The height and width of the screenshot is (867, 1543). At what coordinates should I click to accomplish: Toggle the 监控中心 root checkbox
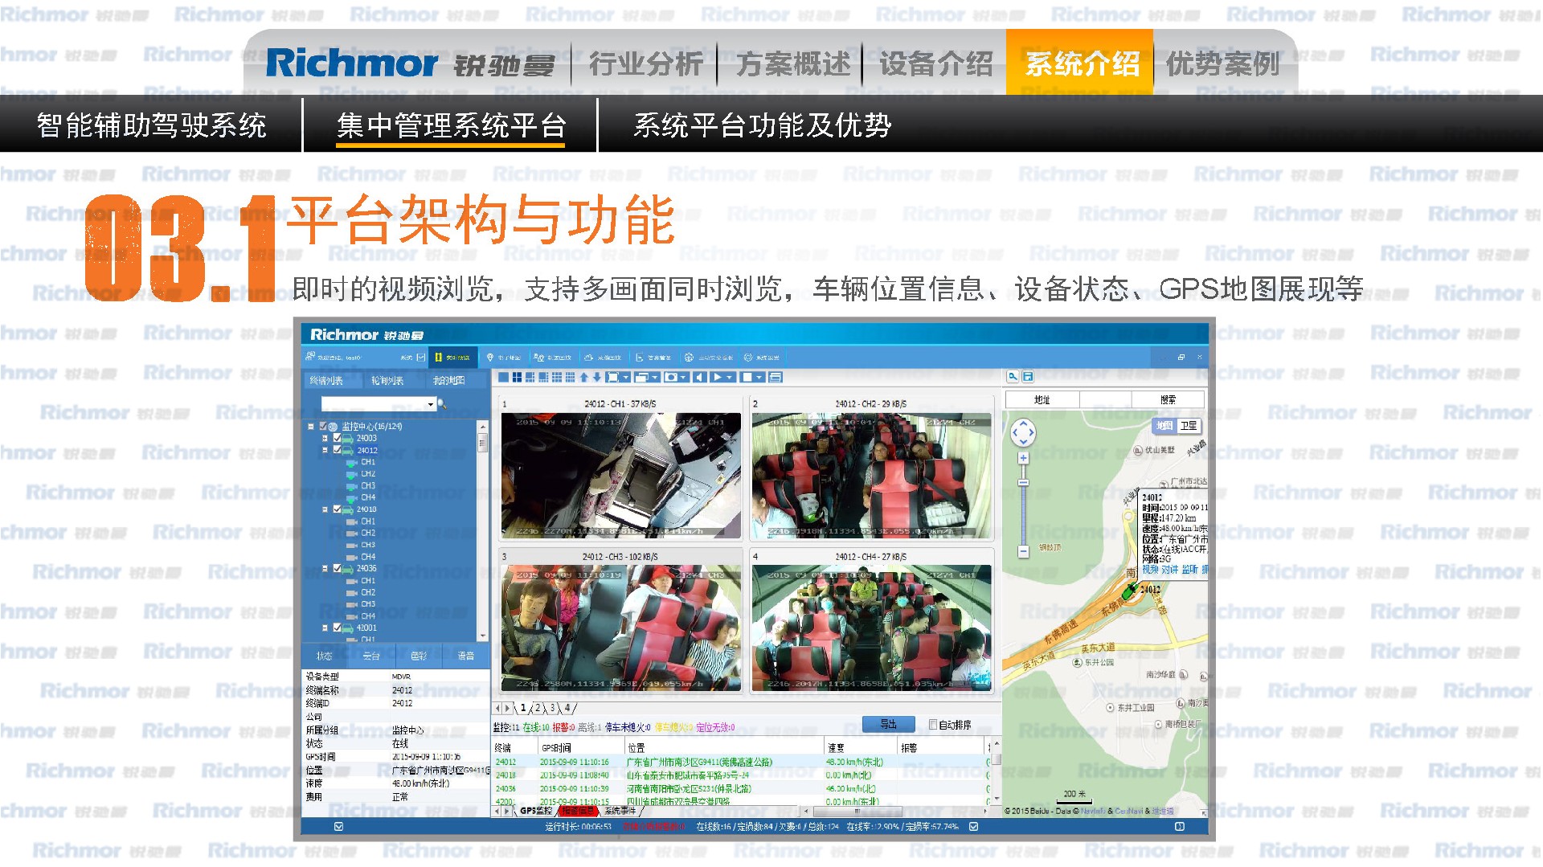(323, 426)
